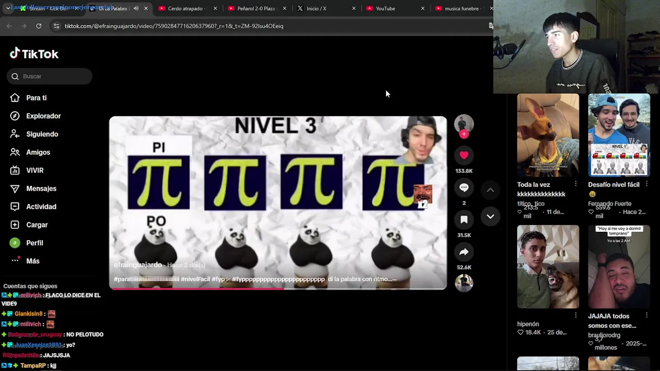Viewport: 660px width, 371px height.
Task: Open the tab search dropdown arrow
Action: pos(8,8)
